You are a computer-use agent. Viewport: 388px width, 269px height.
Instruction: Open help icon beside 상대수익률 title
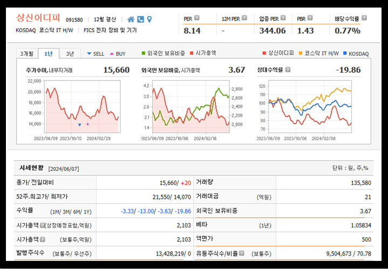pyautogui.click(x=288, y=70)
